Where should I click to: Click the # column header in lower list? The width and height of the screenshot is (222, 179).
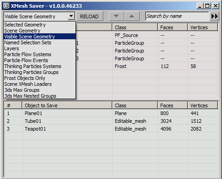pyautogui.click(x=13, y=105)
